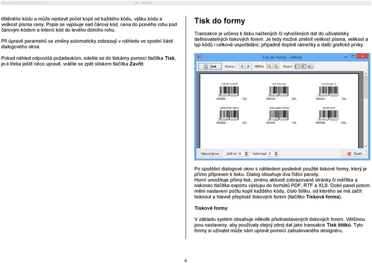
Task: Click the 'Strana 1' page label
Action: click(x=230, y=66)
